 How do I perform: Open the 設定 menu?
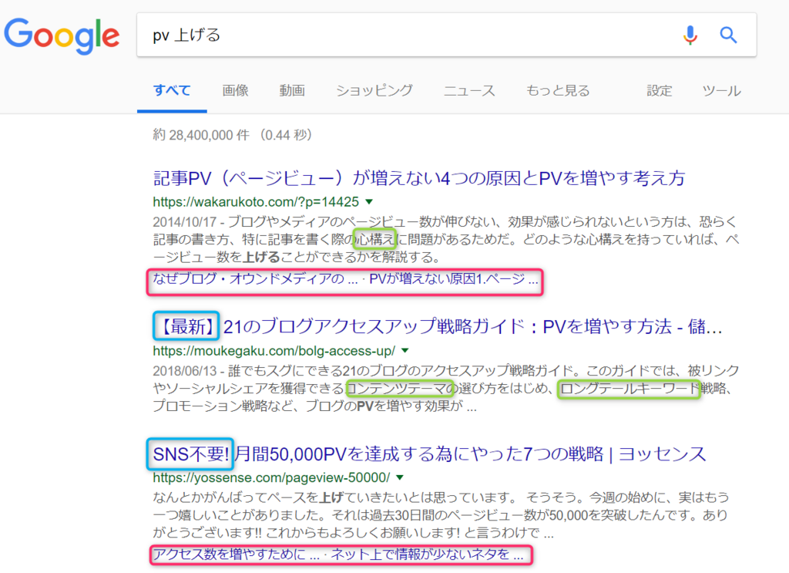tap(660, 91)
